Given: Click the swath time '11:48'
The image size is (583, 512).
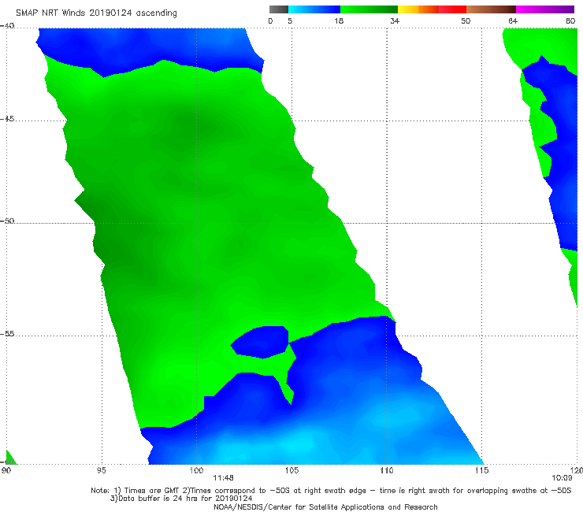Looking at the screenshot, I should click(224, 478).
